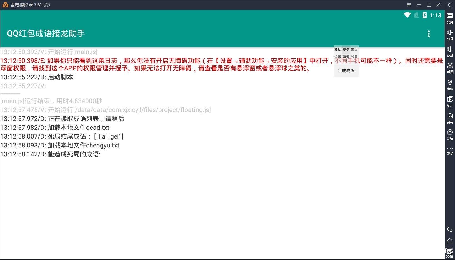This screenshot has width=455, height=260.
Task: Open the emulator hamburger menu in the title bar
Action: (409, 5)
